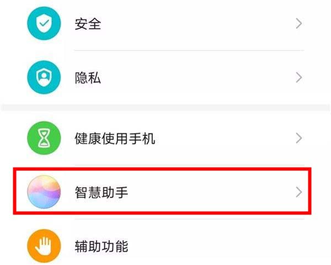
Task: Open the 安全 text label
Action: [x=88, y=24]
